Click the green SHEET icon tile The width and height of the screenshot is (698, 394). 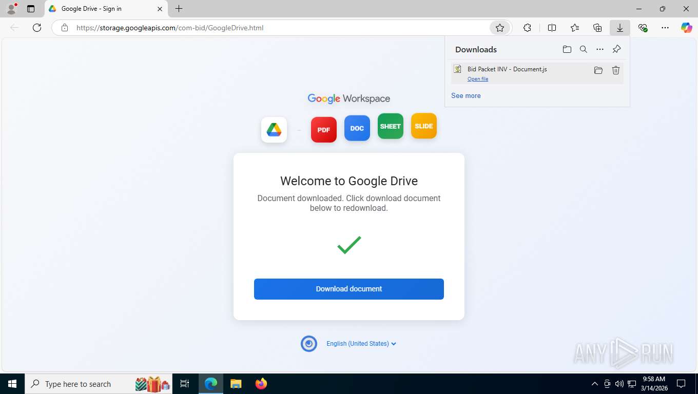click(x=391, y=126)
